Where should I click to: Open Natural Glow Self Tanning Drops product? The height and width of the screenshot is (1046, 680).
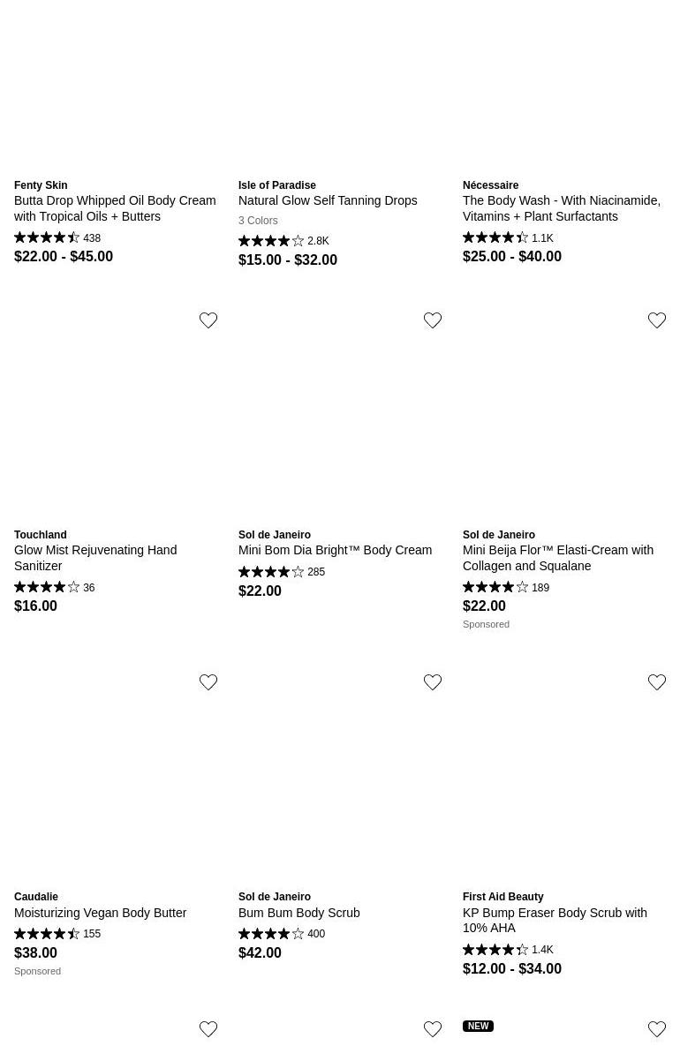(x=328, y=200)
